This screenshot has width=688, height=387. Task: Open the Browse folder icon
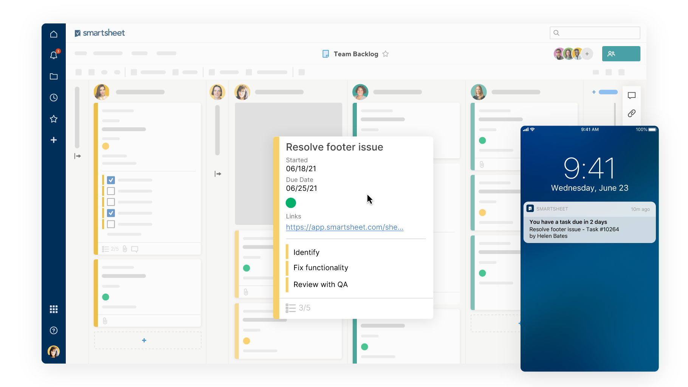pos(54,76)
